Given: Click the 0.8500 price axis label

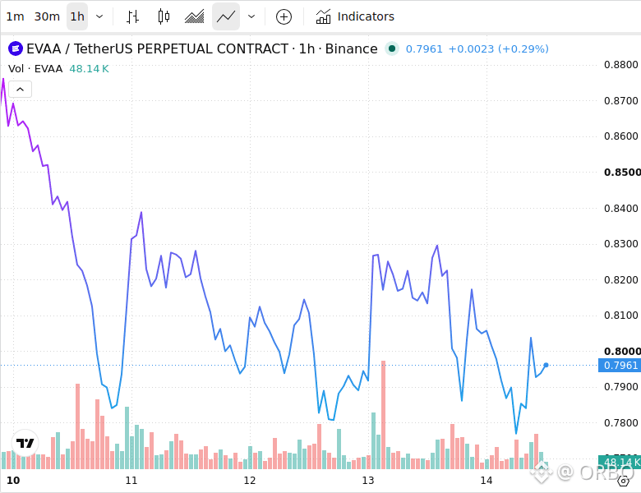Looking at the screenshot, I should [x=622, y=172].
